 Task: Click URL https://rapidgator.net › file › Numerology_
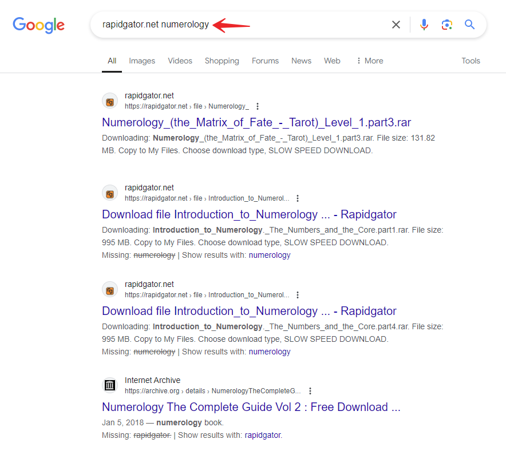(x=187, y=106)
